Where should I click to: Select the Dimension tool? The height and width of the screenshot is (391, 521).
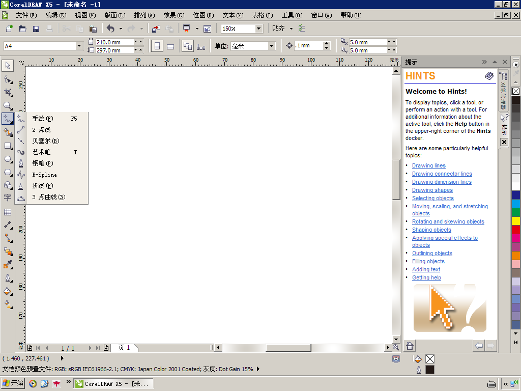coord(8,225)
